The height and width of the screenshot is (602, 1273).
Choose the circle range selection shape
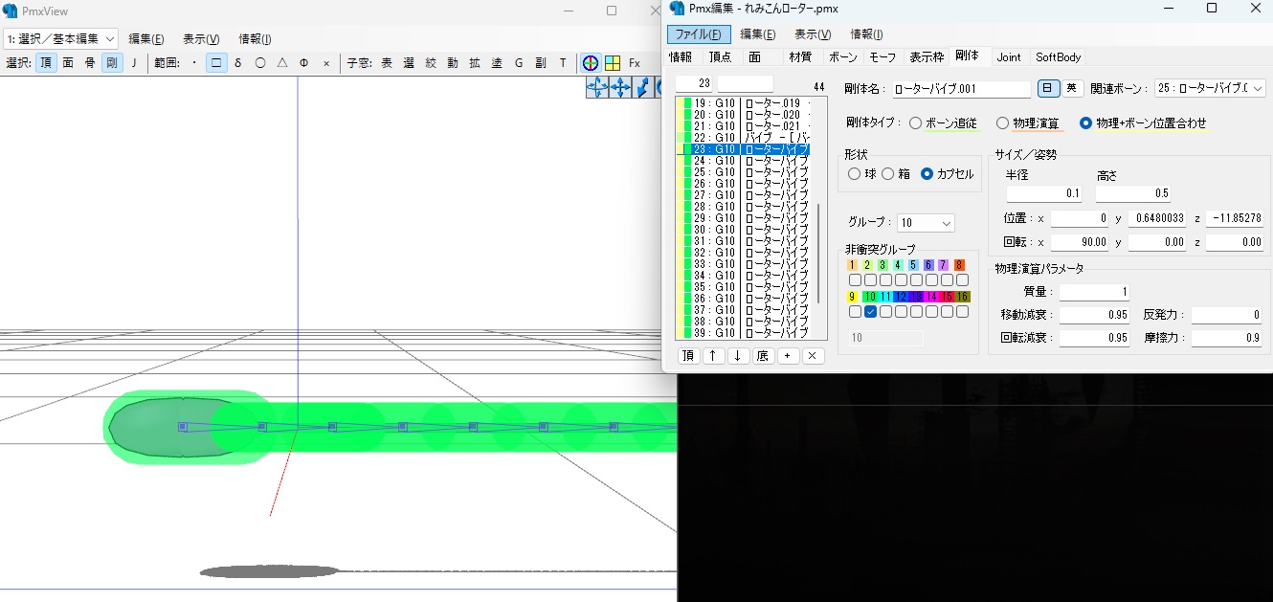pos(259,63)
